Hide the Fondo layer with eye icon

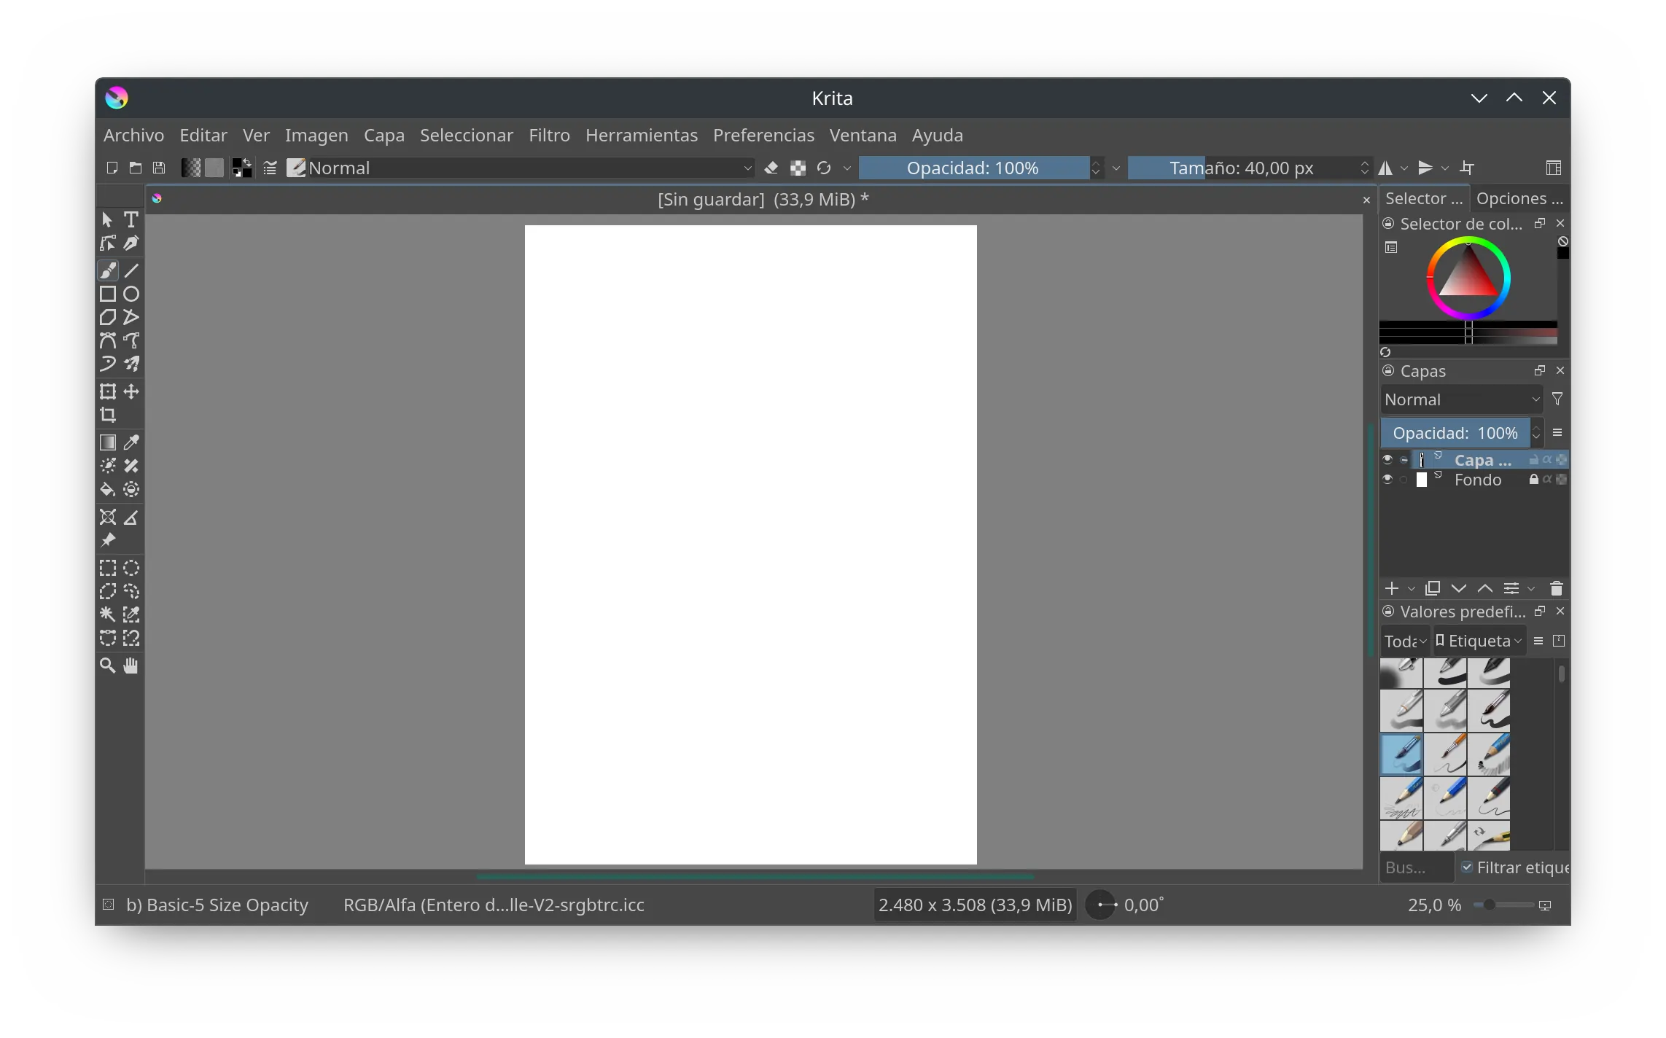click(1387, 480)
